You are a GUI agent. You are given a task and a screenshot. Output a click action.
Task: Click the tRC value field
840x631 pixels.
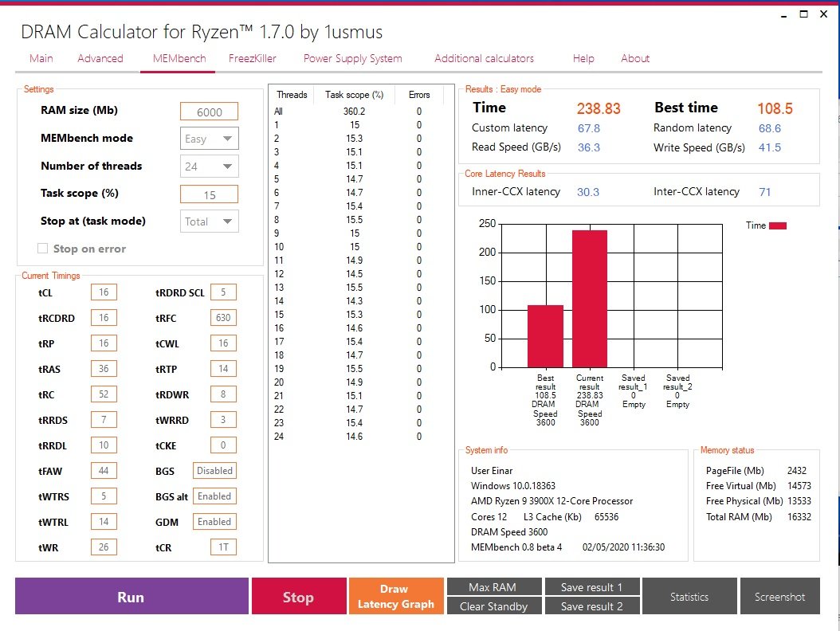click(104, 394)
